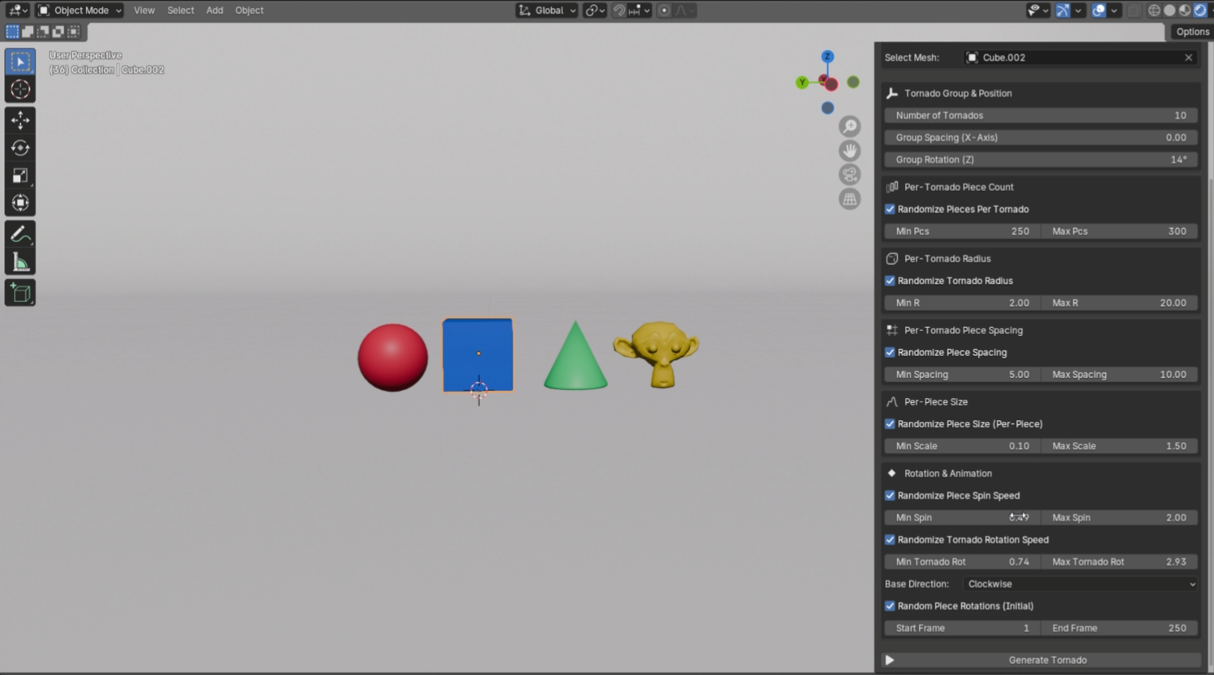Screen dimensions: 1214x675
Task: Uncheck Randomize Piece Size (Per-Piece)
Action: (x=890, y=424)
